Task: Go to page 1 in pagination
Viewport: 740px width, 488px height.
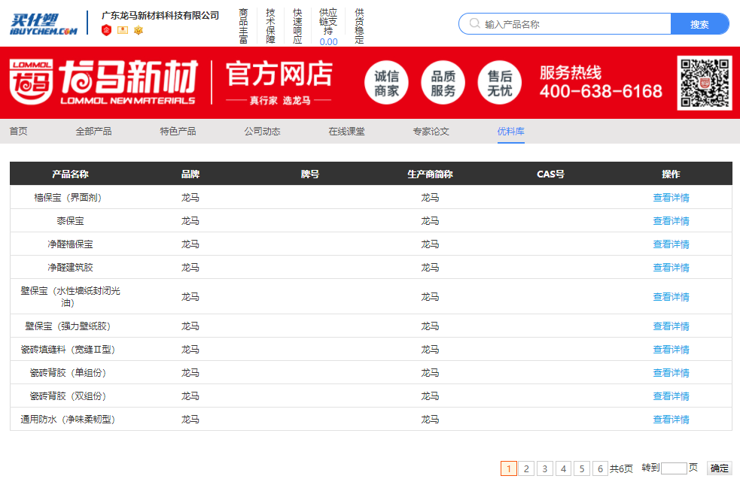Action: (509, 468)
